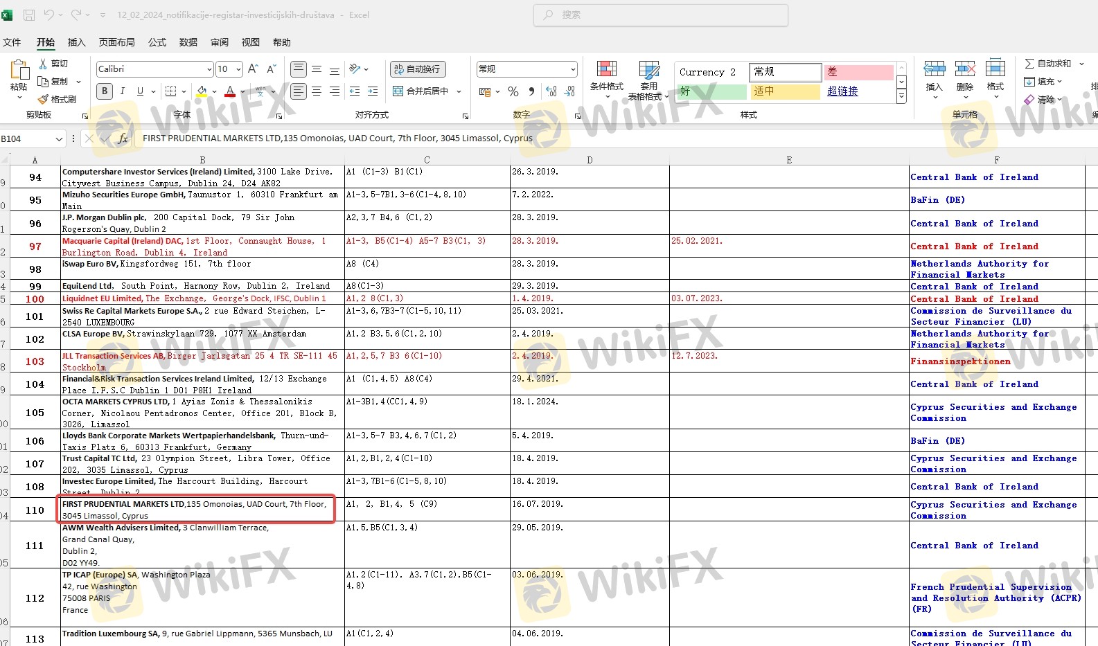Expand the Name Box dropdown arrow
Screen dimensions: 1098x646
coord(59,139)
